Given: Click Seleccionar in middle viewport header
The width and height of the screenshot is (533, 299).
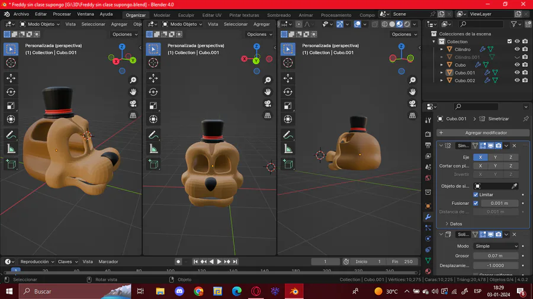Looking at the screenshot, I should (236, 24).
